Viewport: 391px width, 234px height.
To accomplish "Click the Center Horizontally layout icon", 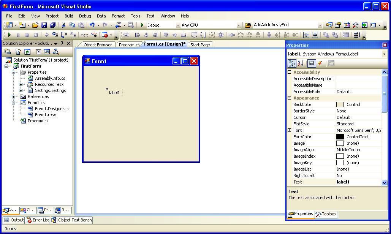I will [306, 35].
